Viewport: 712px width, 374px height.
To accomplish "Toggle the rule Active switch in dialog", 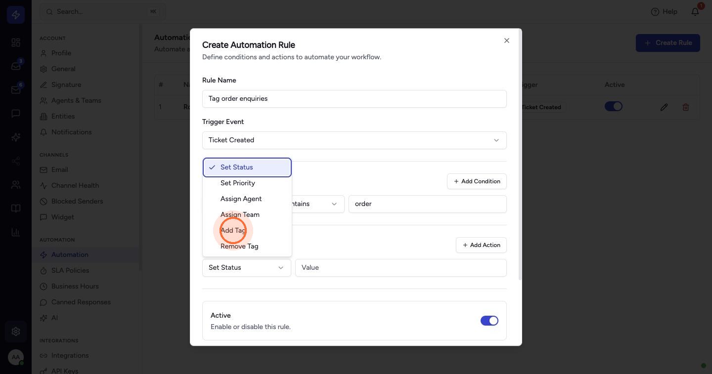I will coord(489,321).
